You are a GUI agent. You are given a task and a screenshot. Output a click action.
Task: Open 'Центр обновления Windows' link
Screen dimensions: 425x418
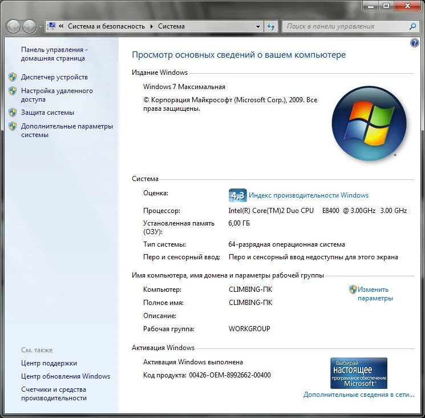(x=66, y=376)
